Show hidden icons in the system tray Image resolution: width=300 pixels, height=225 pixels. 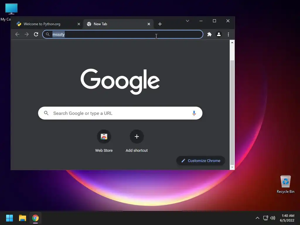(x=258, y=218)
